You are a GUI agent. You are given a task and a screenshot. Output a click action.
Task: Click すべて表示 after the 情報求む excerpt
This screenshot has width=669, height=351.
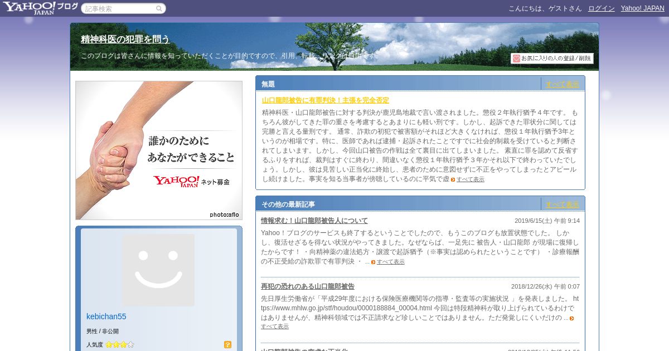[391, 262]
